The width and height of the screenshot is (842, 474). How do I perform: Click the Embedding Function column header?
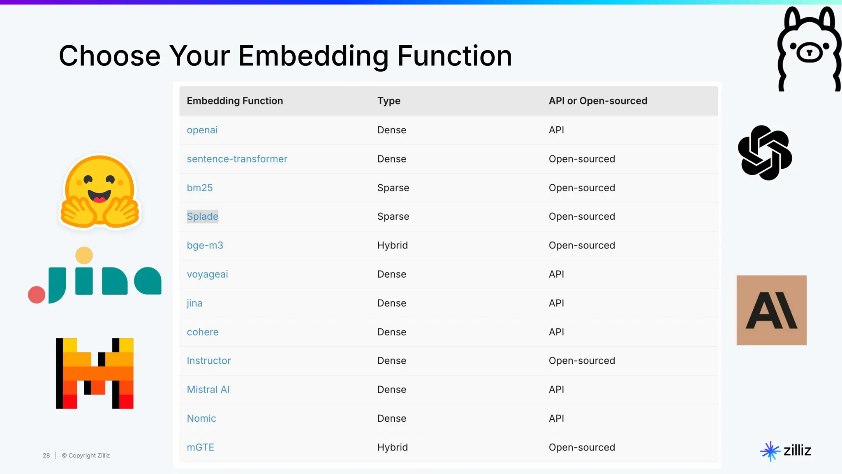[x=235, y=101]
